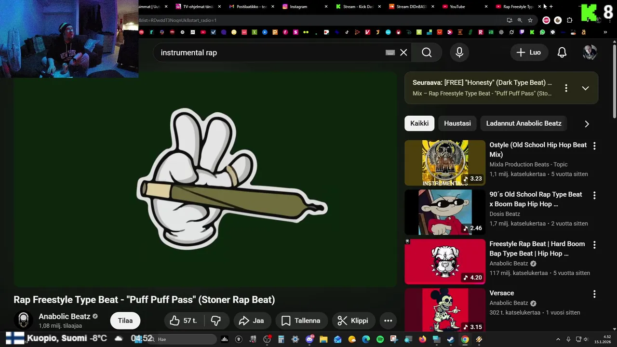Show hidden tray icons chevron
Image resolution: width=617 pixels, height=347 pixels.
558,339
